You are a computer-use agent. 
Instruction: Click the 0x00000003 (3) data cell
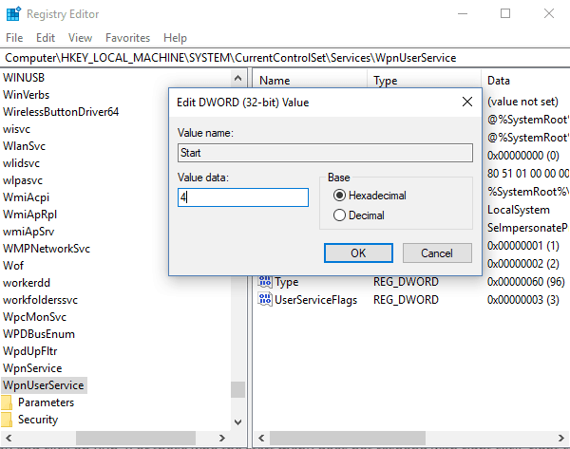click(522, 300)
